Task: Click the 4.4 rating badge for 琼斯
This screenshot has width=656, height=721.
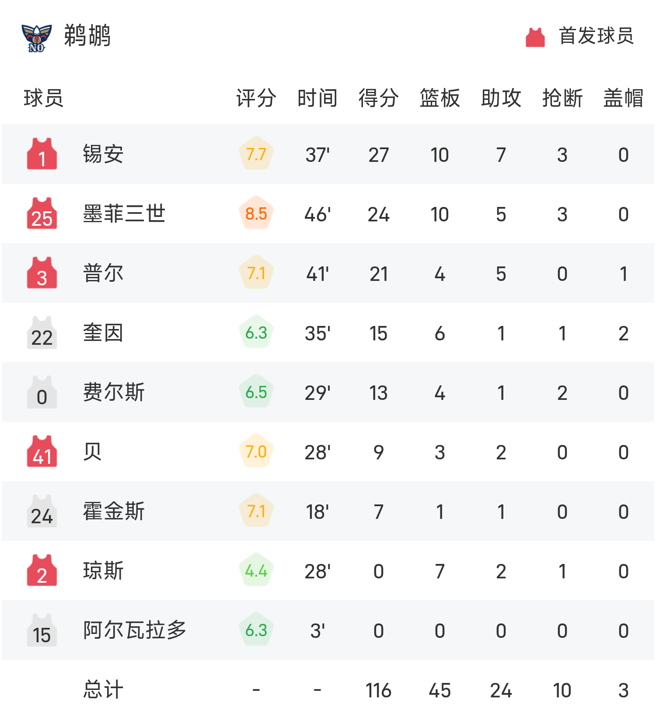Action: [256, 571]
